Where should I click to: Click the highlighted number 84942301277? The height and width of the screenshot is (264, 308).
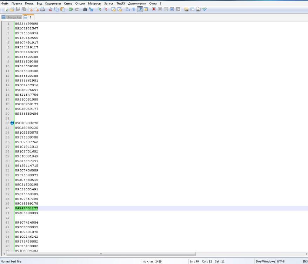pos(27,208)
